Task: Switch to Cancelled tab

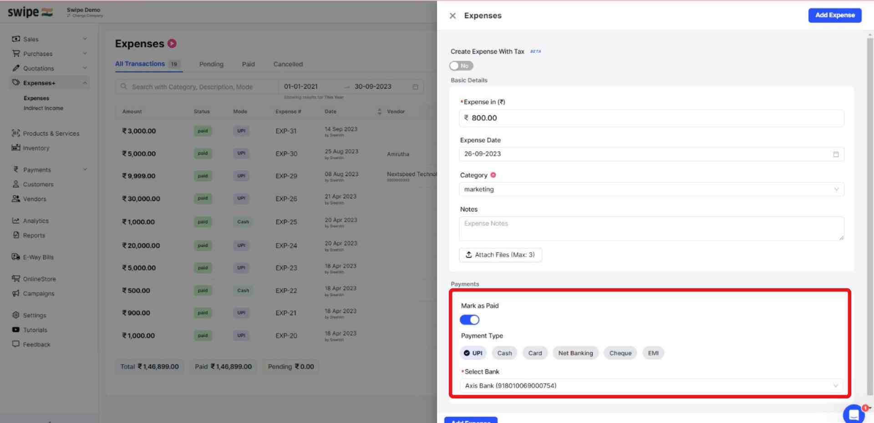Action: 288,64
